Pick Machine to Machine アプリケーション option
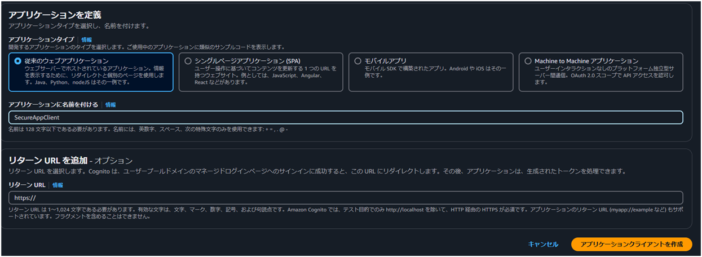The height and width of the screenshot is (257, 702). 528,61
